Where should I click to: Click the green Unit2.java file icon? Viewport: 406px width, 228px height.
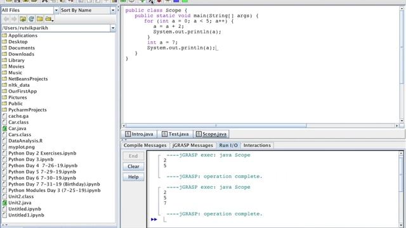4,203
